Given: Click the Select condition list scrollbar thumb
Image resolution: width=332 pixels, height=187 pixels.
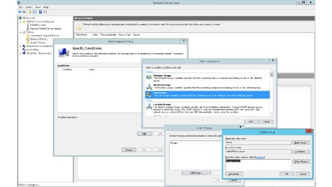Looking at the screenshot, I should 272,75.
